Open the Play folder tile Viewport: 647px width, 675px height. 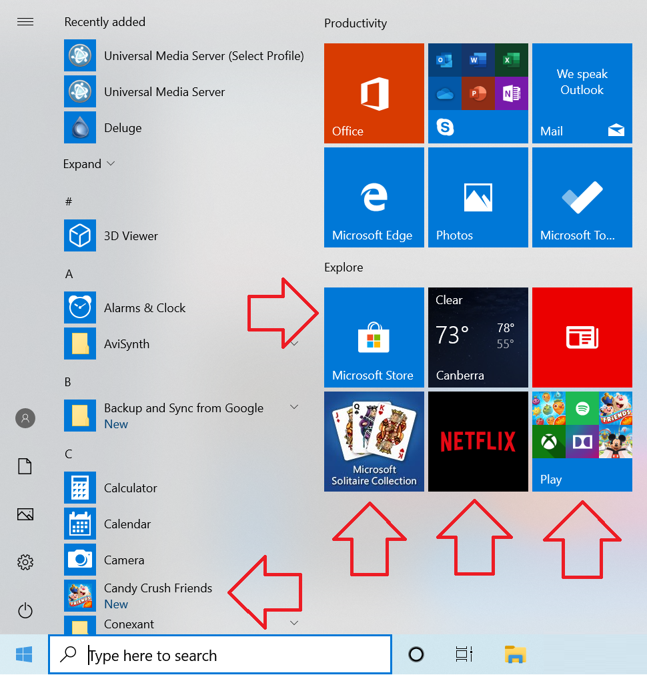pos(582,442)
